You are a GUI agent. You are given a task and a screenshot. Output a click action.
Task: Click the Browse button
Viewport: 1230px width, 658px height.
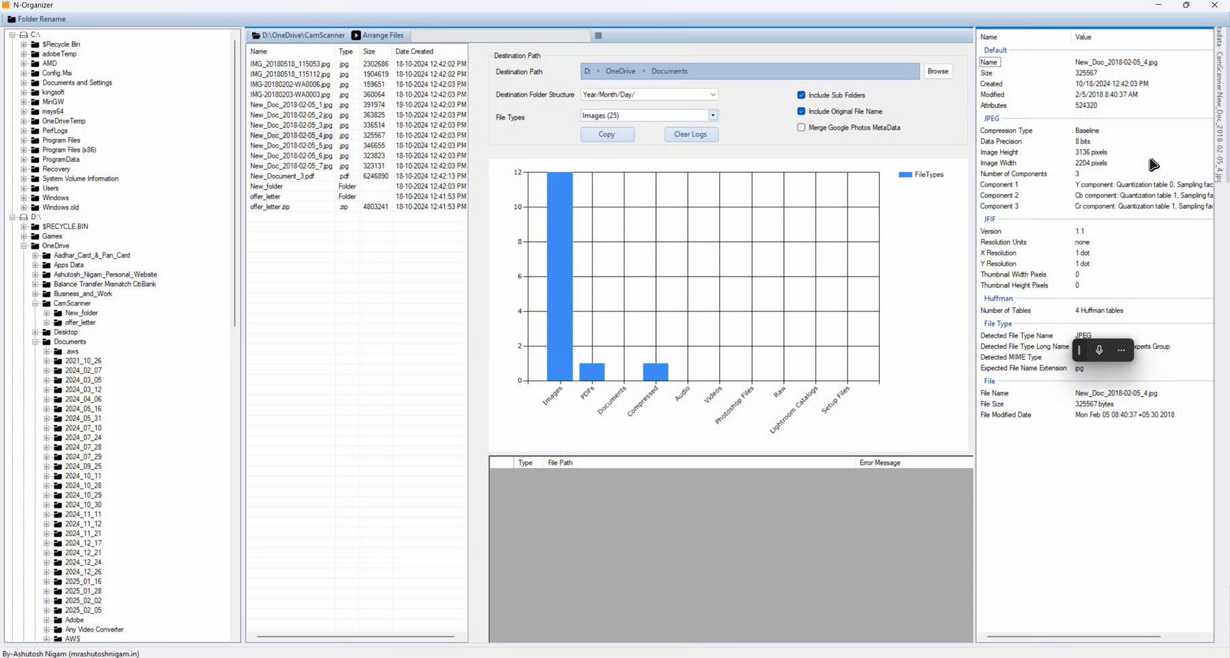[937, 71]
